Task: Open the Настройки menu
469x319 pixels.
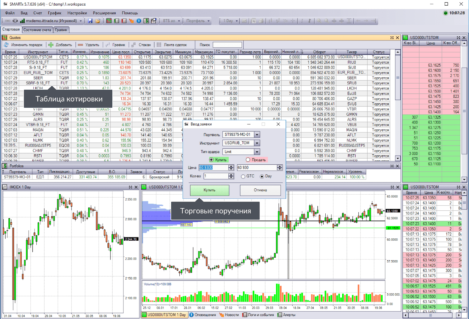Action: pyautogui.click(x=77, y=13)
